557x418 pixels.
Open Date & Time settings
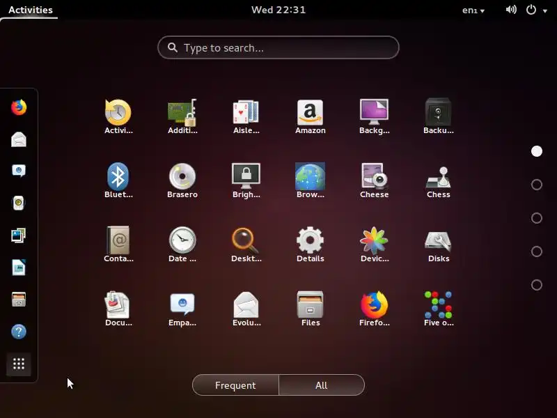pyautogui.click(x=182, y=245)
